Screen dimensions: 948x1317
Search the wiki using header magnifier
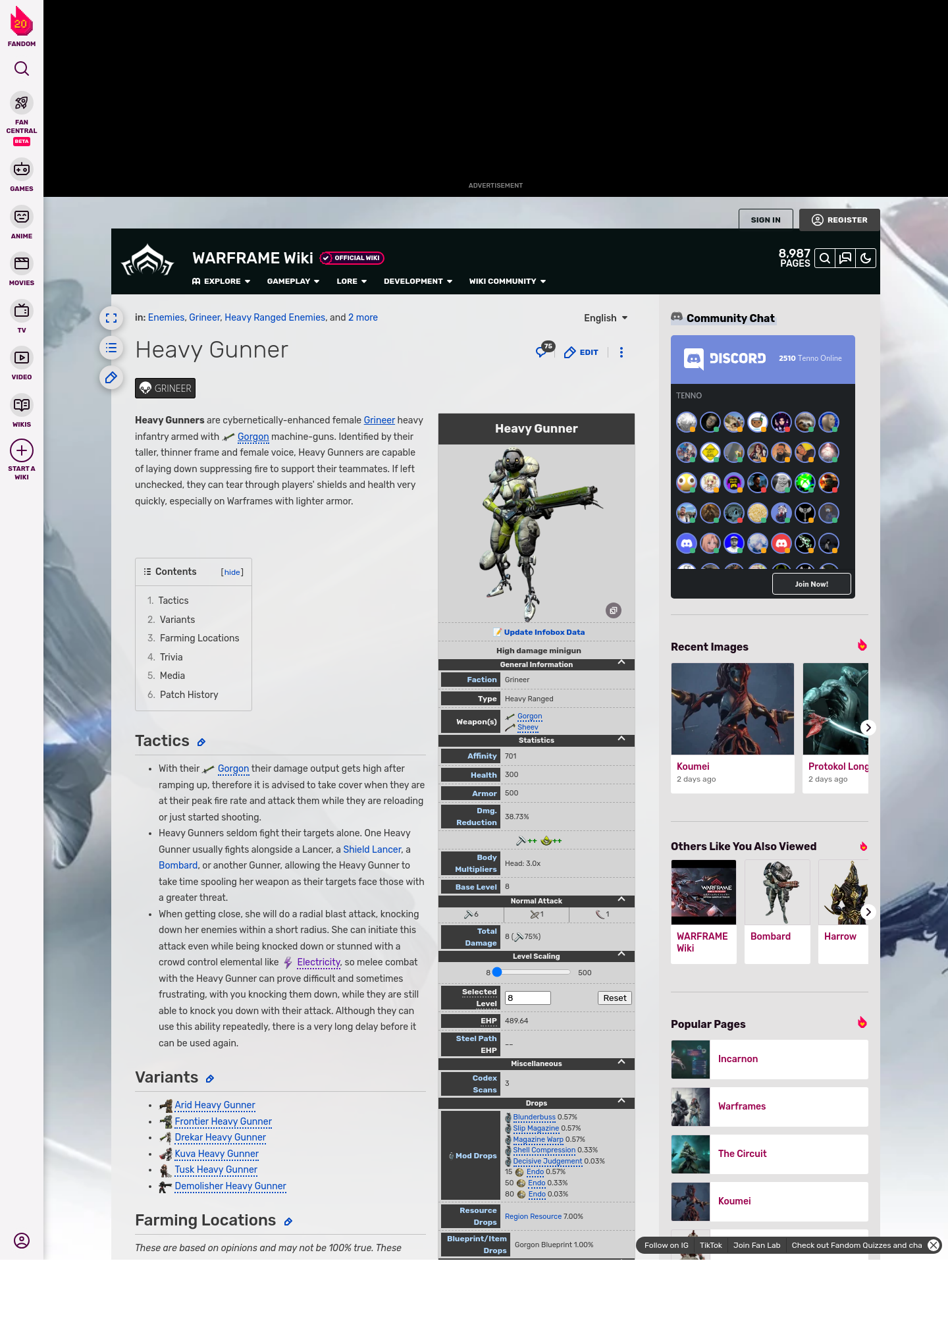coord(824,258)
